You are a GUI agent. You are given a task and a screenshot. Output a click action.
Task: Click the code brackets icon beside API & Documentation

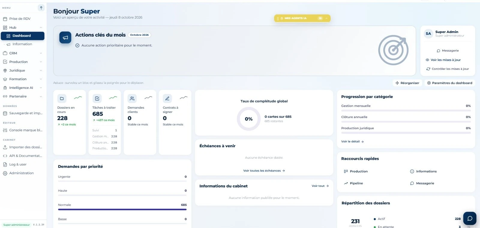(5, 156)
